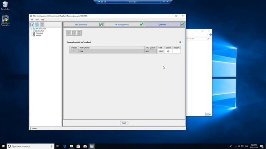Click the search magnifier in background Explorer window
Viewport: 266px width, 149px height.
(x=208, y=38)
